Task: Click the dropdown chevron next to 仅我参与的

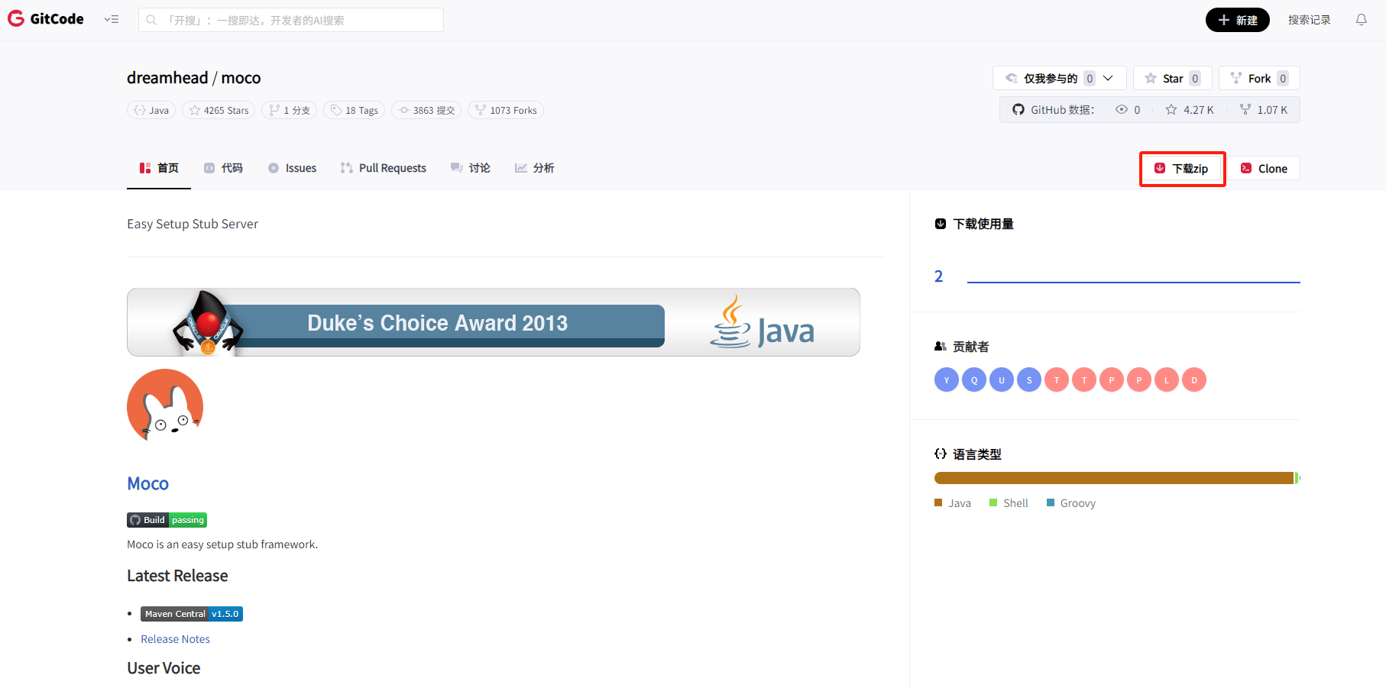Action: click(x=1108, y=78)
